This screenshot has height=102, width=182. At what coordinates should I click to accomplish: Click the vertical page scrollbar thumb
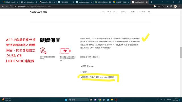[181, 52]
